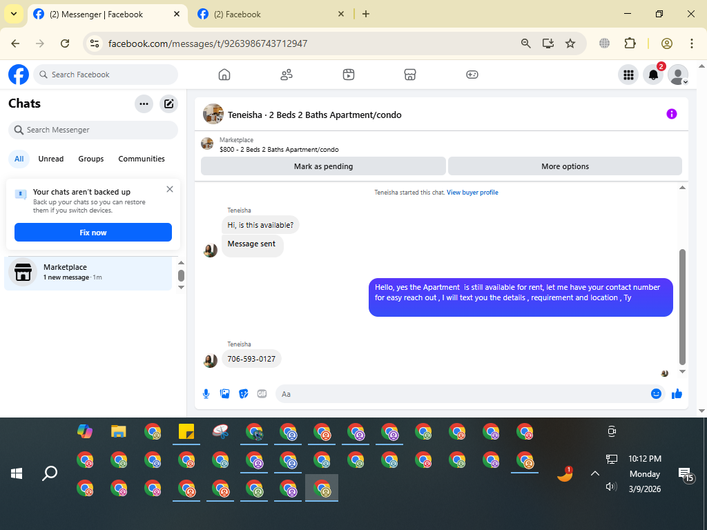This screenshot has width=707, height=530.
Task: Click the Chrome zoom magnifier icon
Action: (x=525, y=43)
